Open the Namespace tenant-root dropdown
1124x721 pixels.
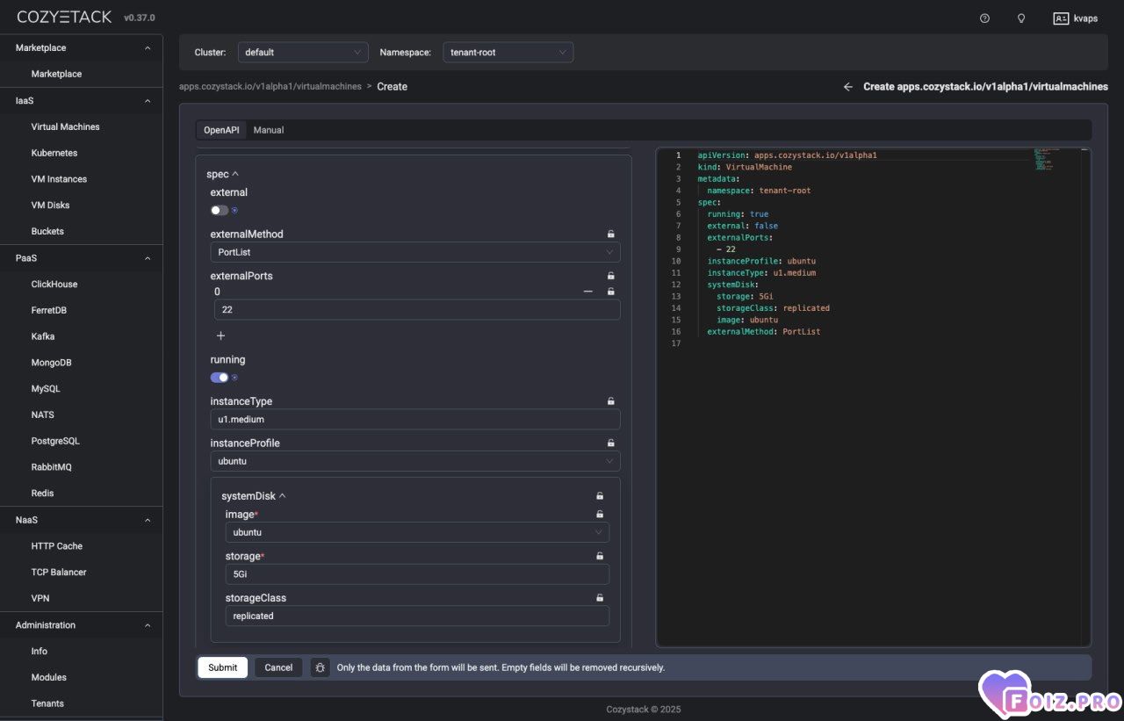pos(508,53)
